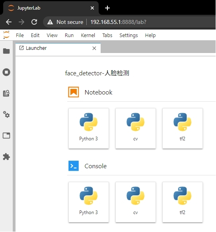
Task: Open the Property Inspector gears icon
Action: [x=6, y=114]
